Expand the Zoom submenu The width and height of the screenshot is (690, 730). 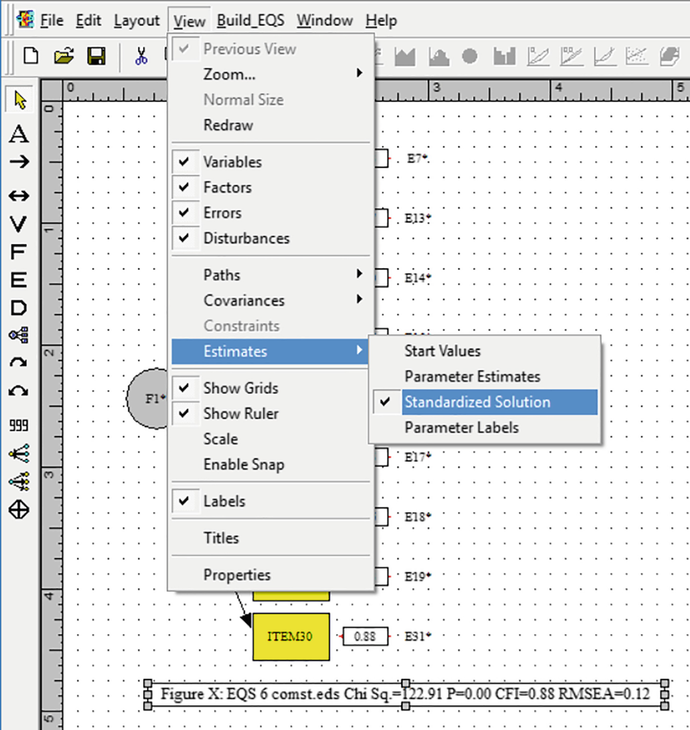(x=271, y=74)
